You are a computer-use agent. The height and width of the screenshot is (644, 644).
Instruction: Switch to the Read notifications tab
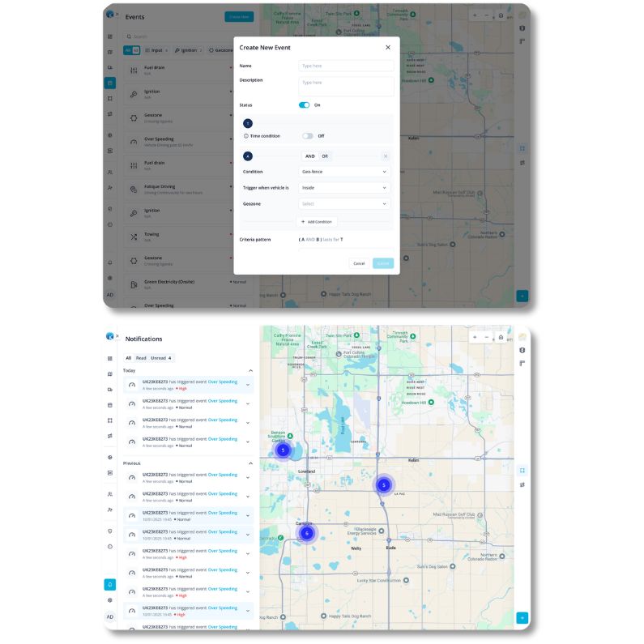141,358
